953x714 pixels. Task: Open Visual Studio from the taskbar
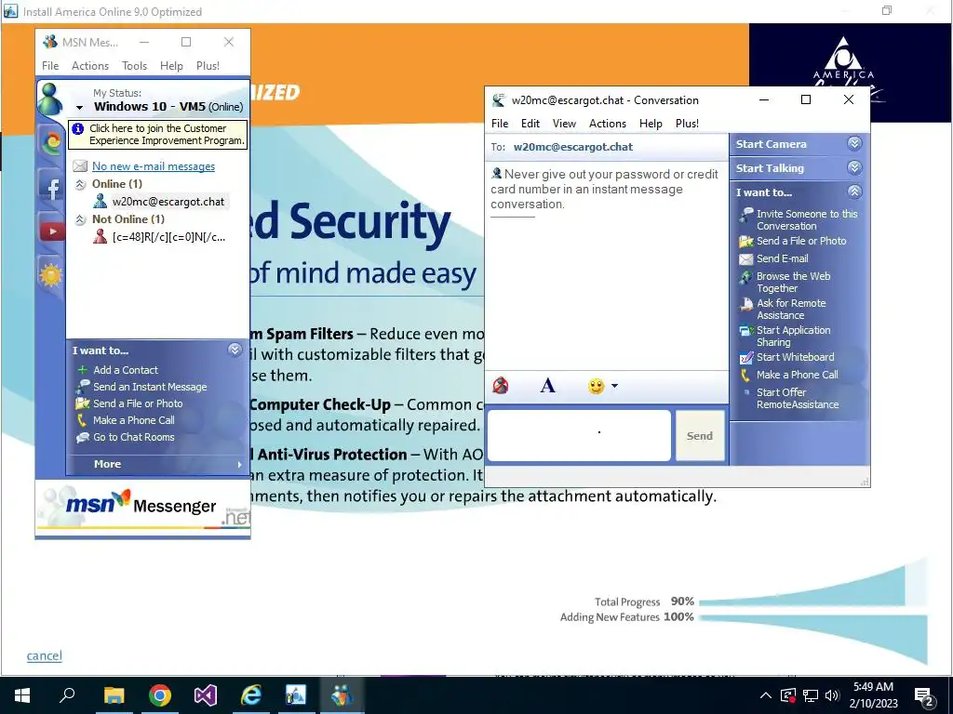[206, 694]
